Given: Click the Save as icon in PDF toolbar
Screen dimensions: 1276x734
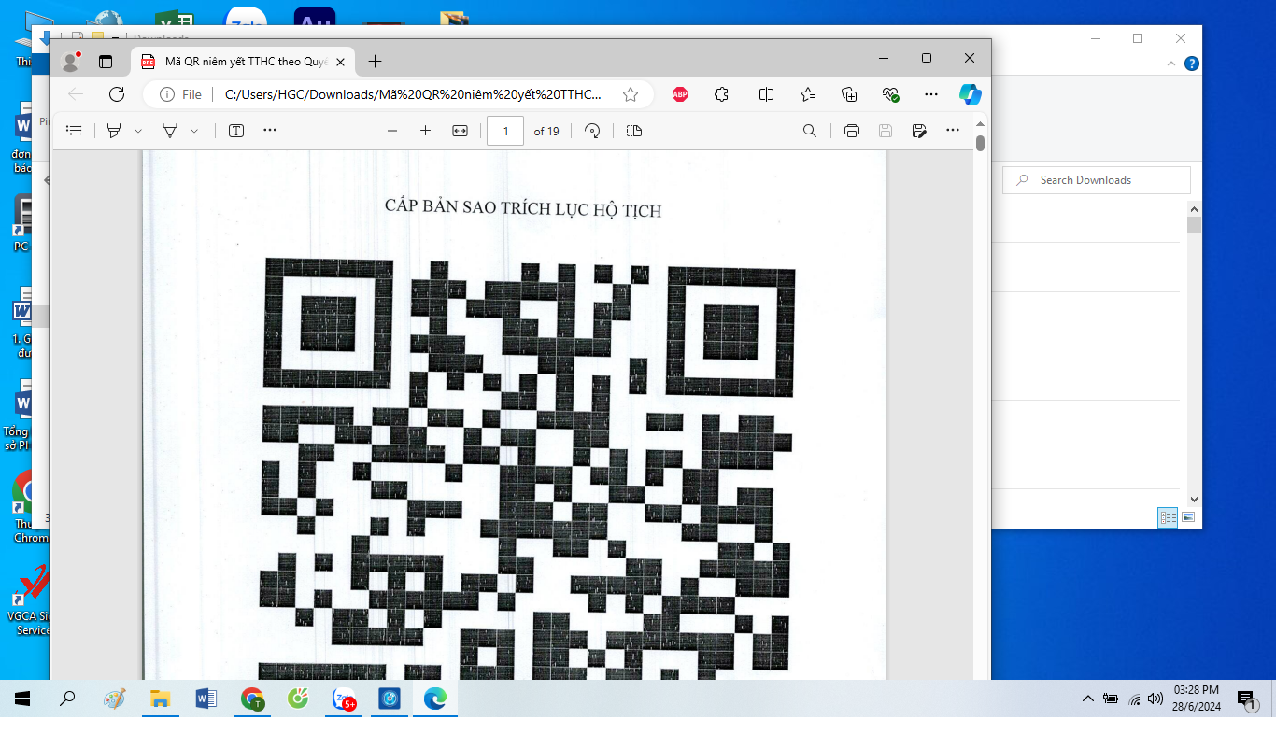Looking at the screenshot, I should point(919,131).
